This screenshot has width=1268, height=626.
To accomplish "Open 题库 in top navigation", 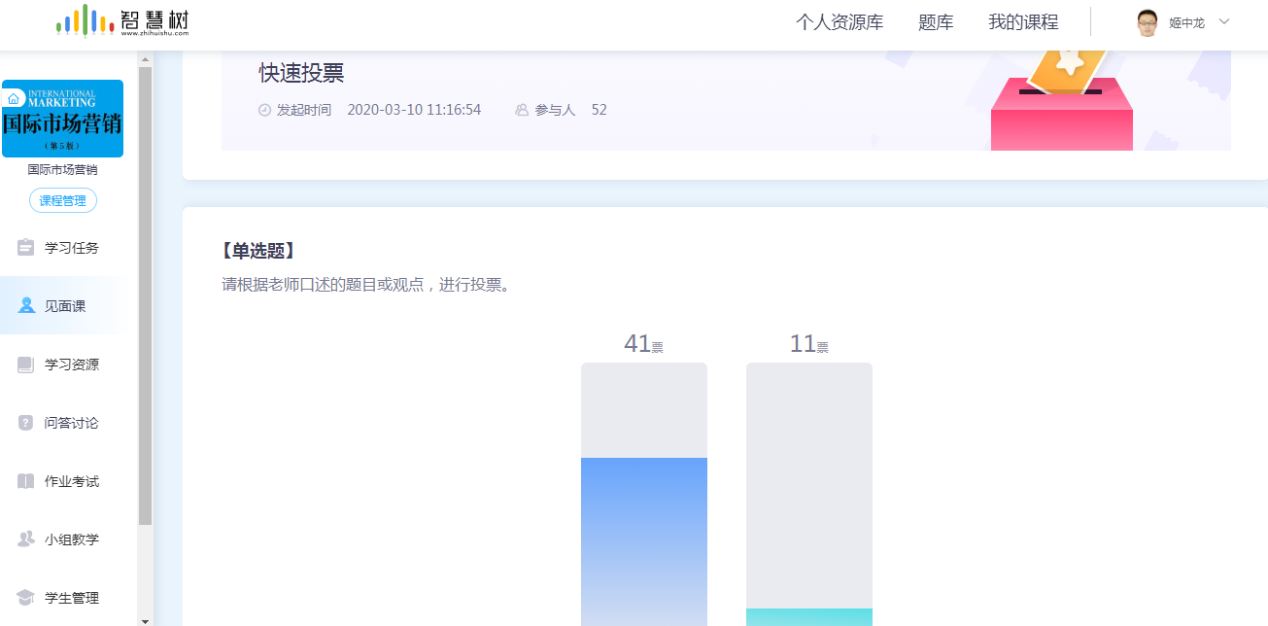I will click(936, 22).
